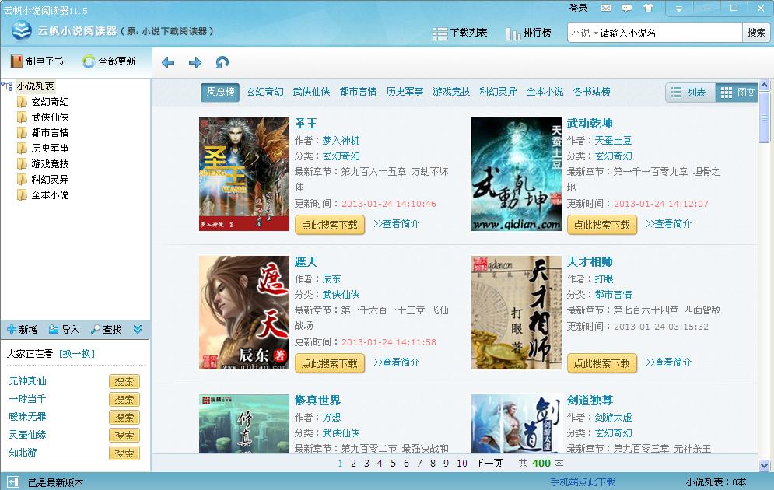Click the refresh arrow in the toolbar

pos(224,62)
